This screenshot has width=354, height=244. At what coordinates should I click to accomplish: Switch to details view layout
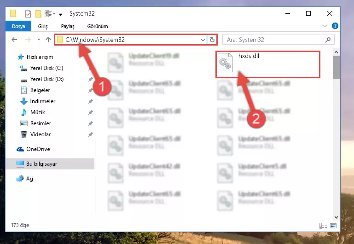[323, 226]
